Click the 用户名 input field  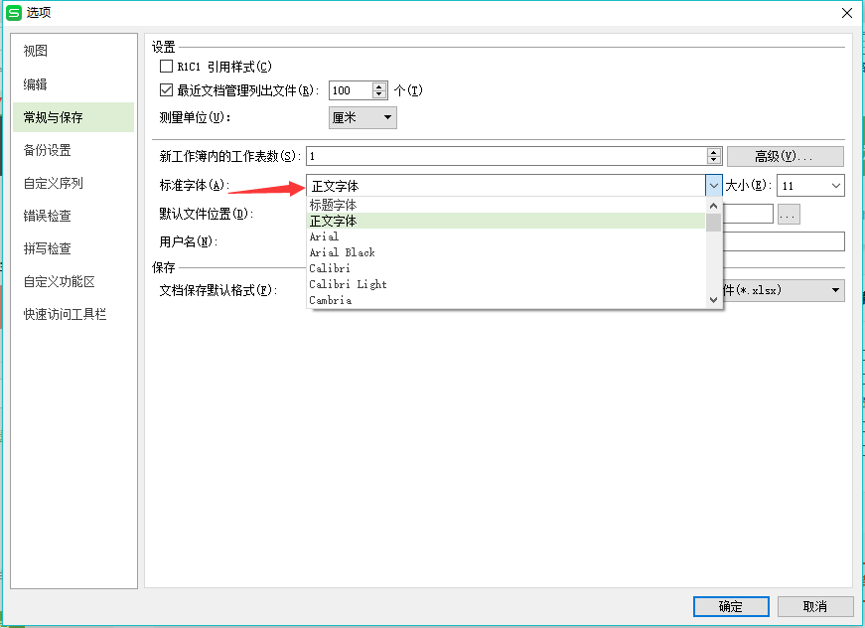(784, 241)
